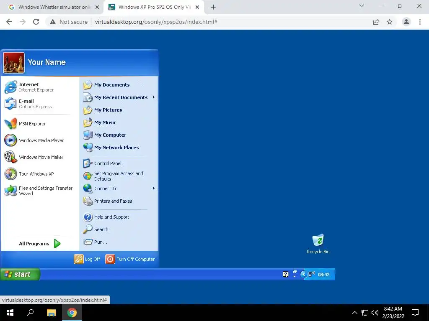Open the Chrome profile icon
Image resolution: width=429 pixels, height=321 pixels.
[x=406, y=22]
